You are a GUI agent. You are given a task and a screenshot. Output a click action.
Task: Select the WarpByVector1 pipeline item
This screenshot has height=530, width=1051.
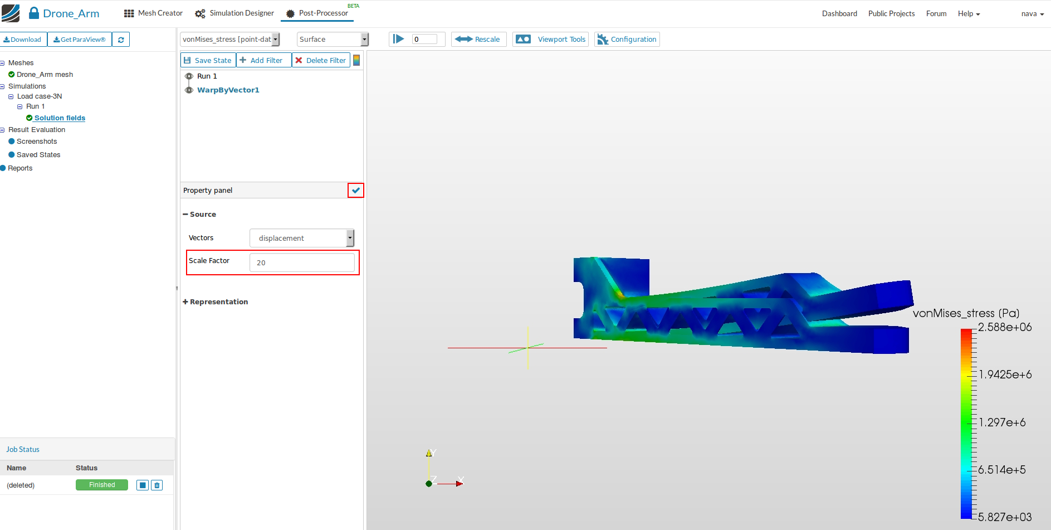(x=228, y=90)
